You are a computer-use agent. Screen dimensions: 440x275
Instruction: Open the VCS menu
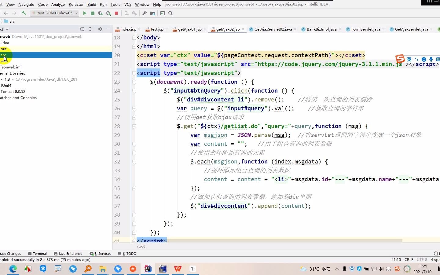[x=128, y=4]
